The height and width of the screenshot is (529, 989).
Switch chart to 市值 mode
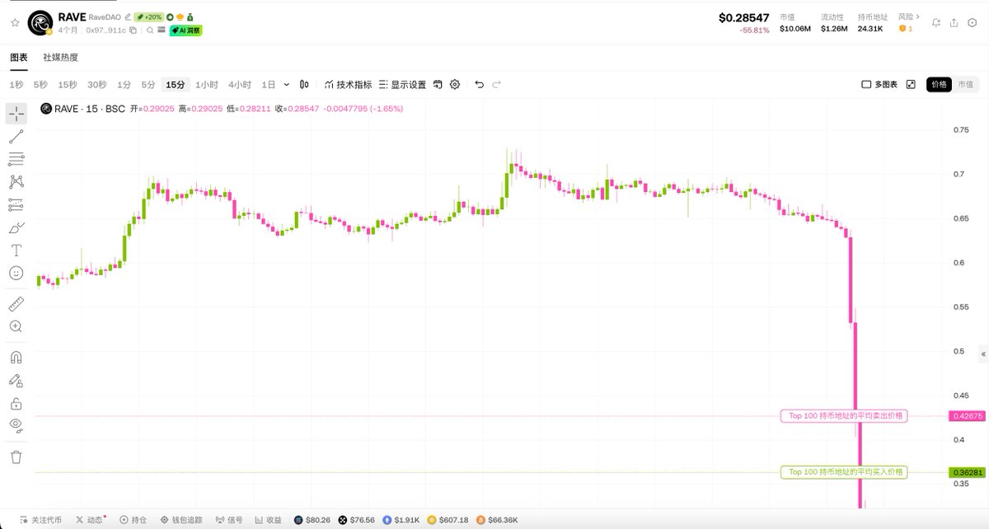click(x=965, y=84)
